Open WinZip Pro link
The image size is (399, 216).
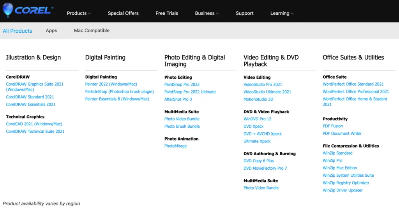[x=332, y=161]
